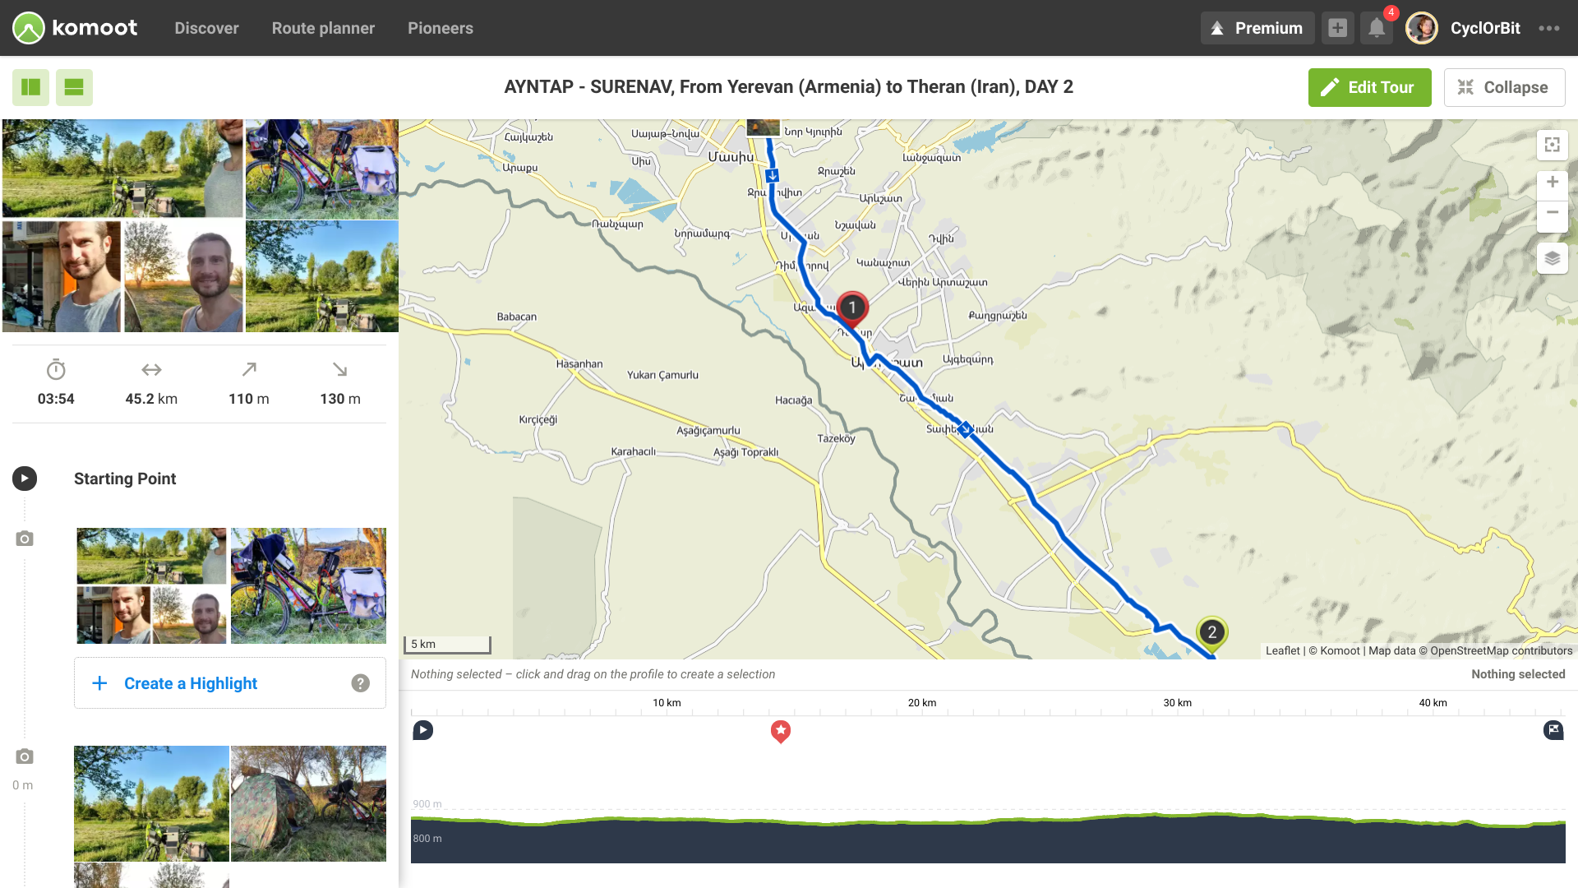The width and height of the screenshot is (1578, 888).
Task: Switch to stacked layout view
Action: point(74,87)
